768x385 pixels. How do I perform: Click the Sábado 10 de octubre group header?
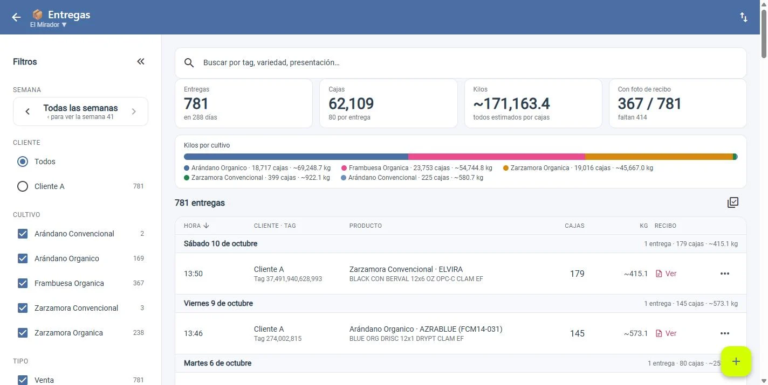461,244
